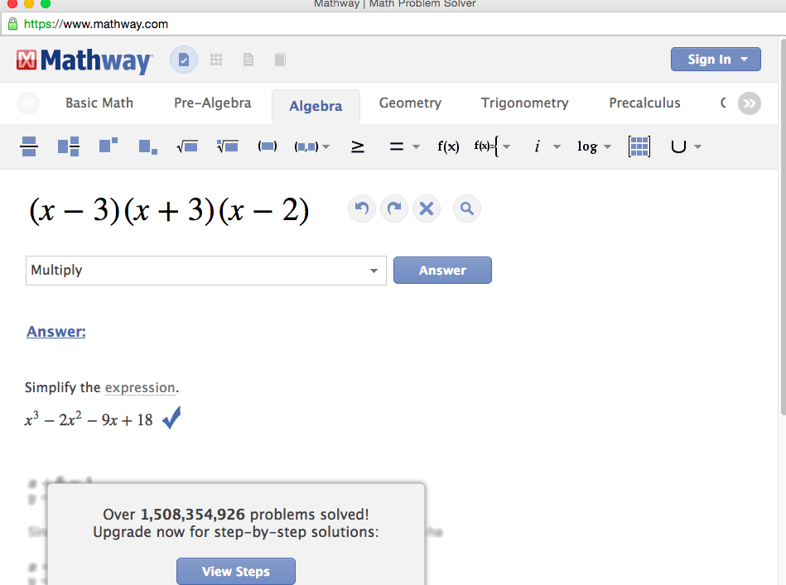
Task: Expand imaginary unit options arrow
Action: [557, 146]
